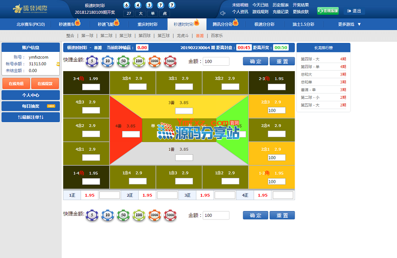The image size is (397, 258).
Task: Choose the 5000 chip in bottom quick-amount row
Action: coord(170,215)
